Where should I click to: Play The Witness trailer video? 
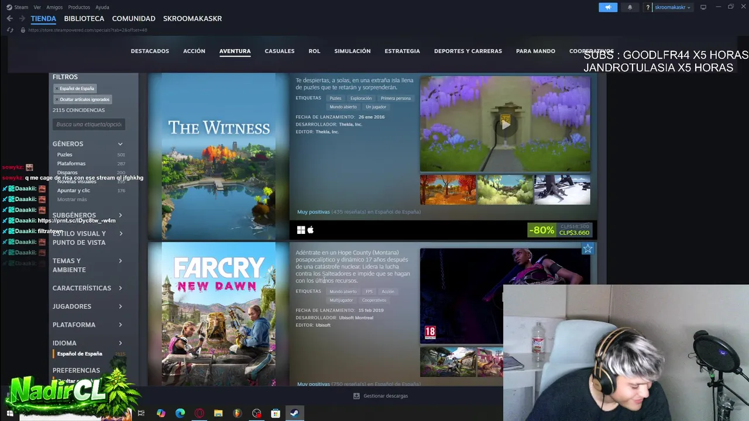click(x=505, y=124)
